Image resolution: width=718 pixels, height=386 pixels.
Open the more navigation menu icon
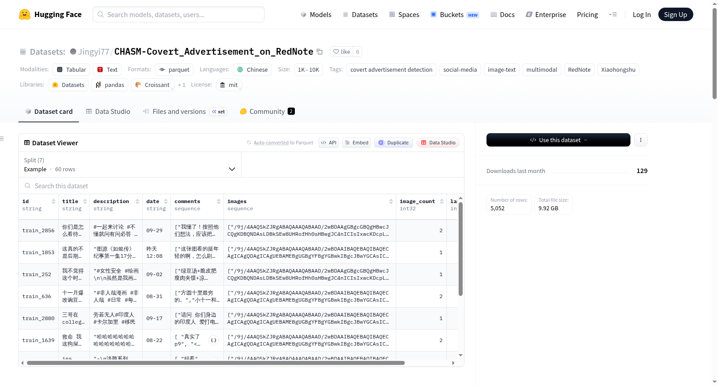pos(613,14)
